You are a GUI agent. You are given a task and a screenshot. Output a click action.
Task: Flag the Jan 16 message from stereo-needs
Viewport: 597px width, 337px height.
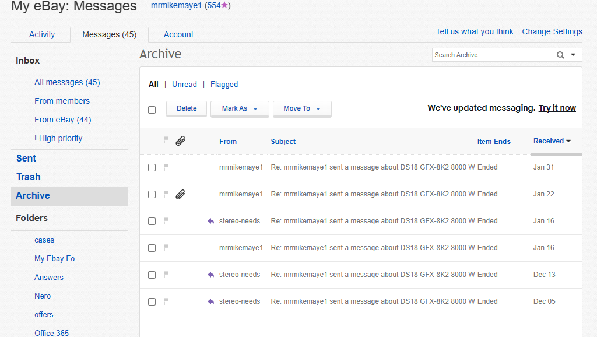click(166, 221)
